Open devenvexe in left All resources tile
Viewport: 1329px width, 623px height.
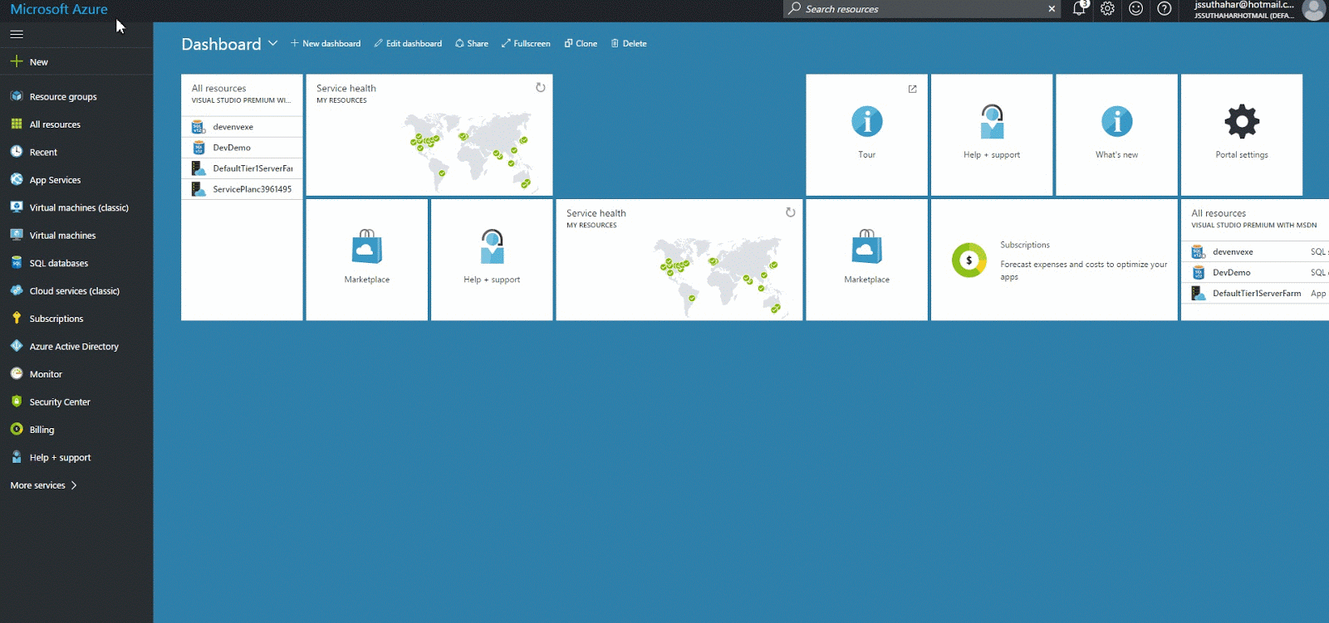tap(242, 127)
